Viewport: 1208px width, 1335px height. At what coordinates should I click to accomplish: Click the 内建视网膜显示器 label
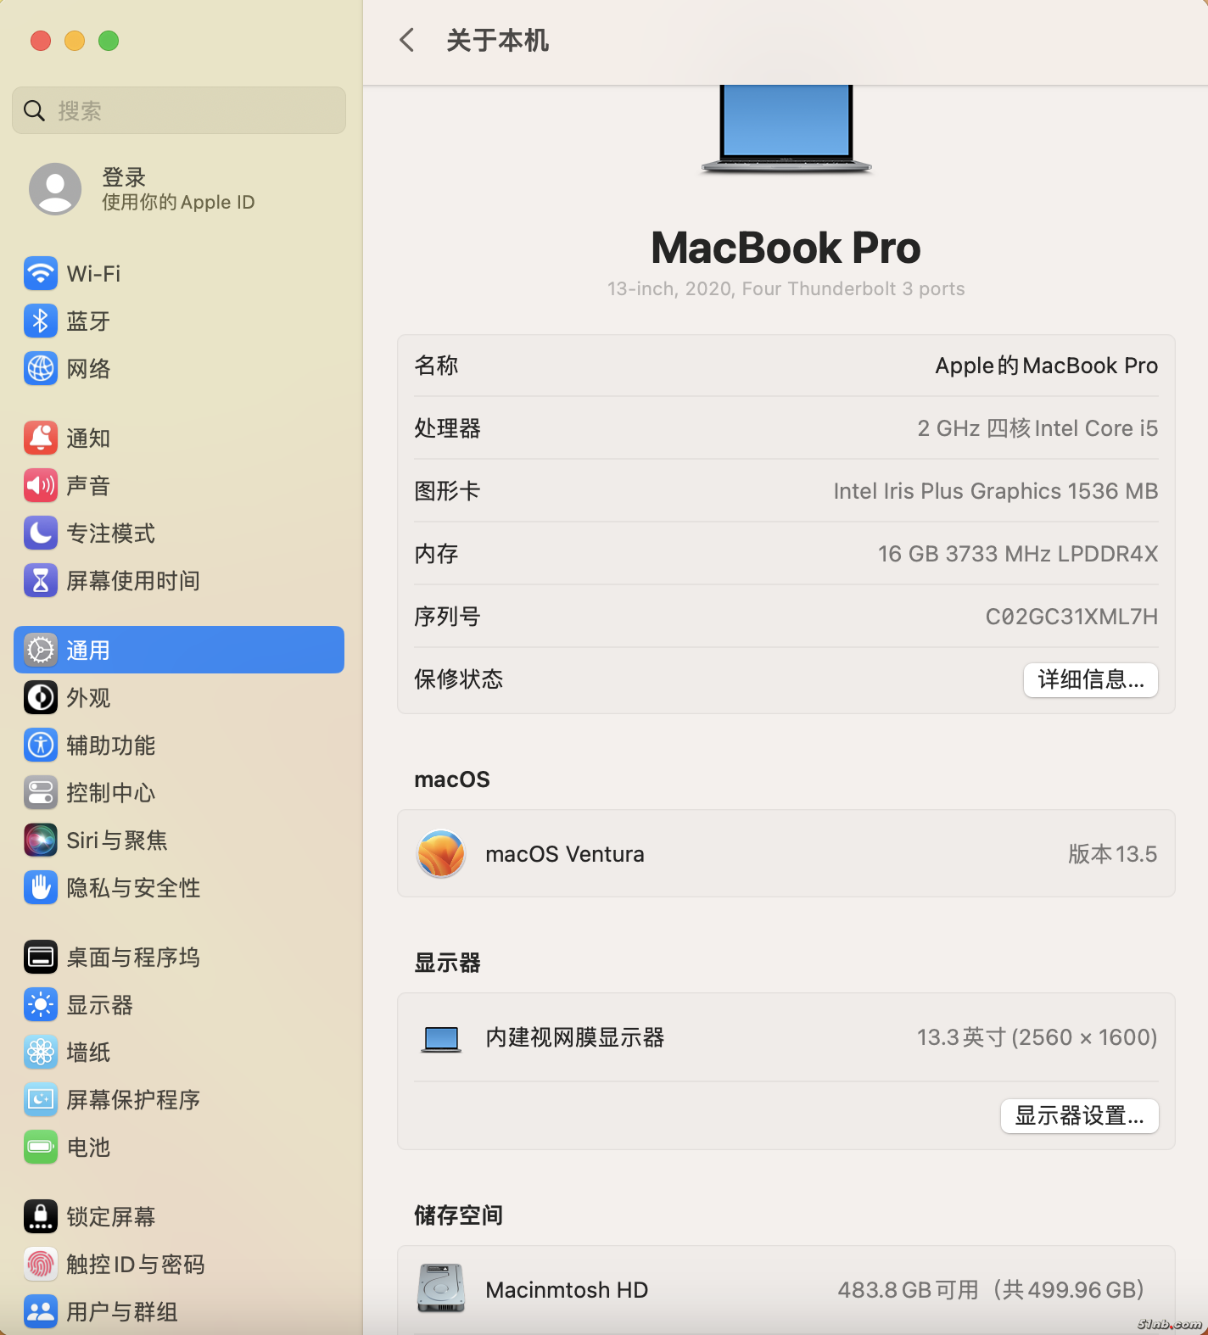click(575, 1037)
